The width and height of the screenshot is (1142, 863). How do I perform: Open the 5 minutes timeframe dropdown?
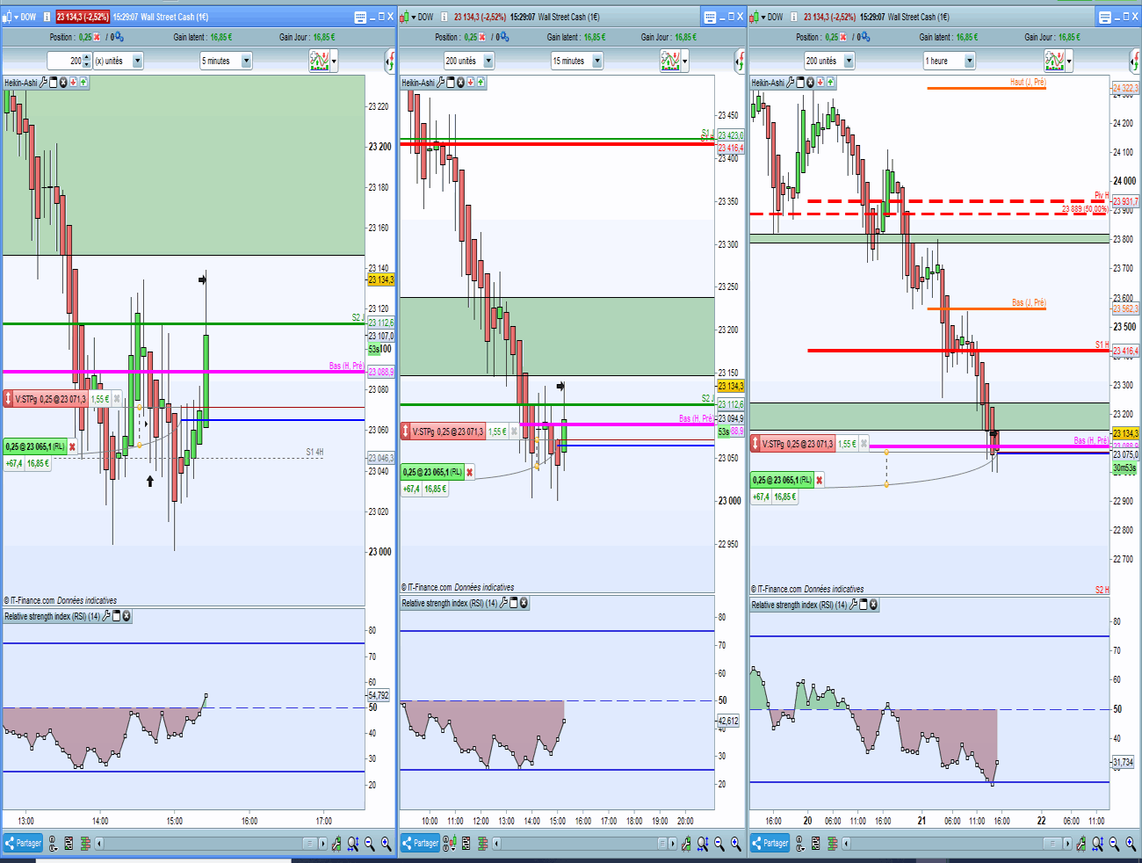pyautogui.click(x=246, y=61)
